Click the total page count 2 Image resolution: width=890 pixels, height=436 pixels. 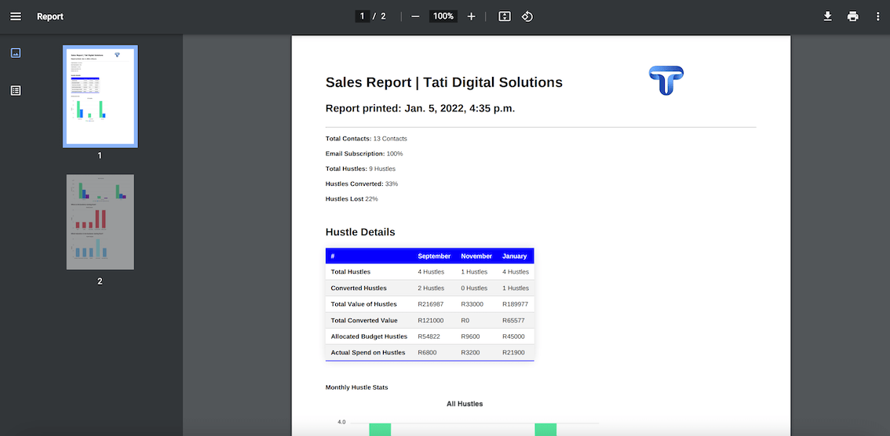[x=383, y=16]
